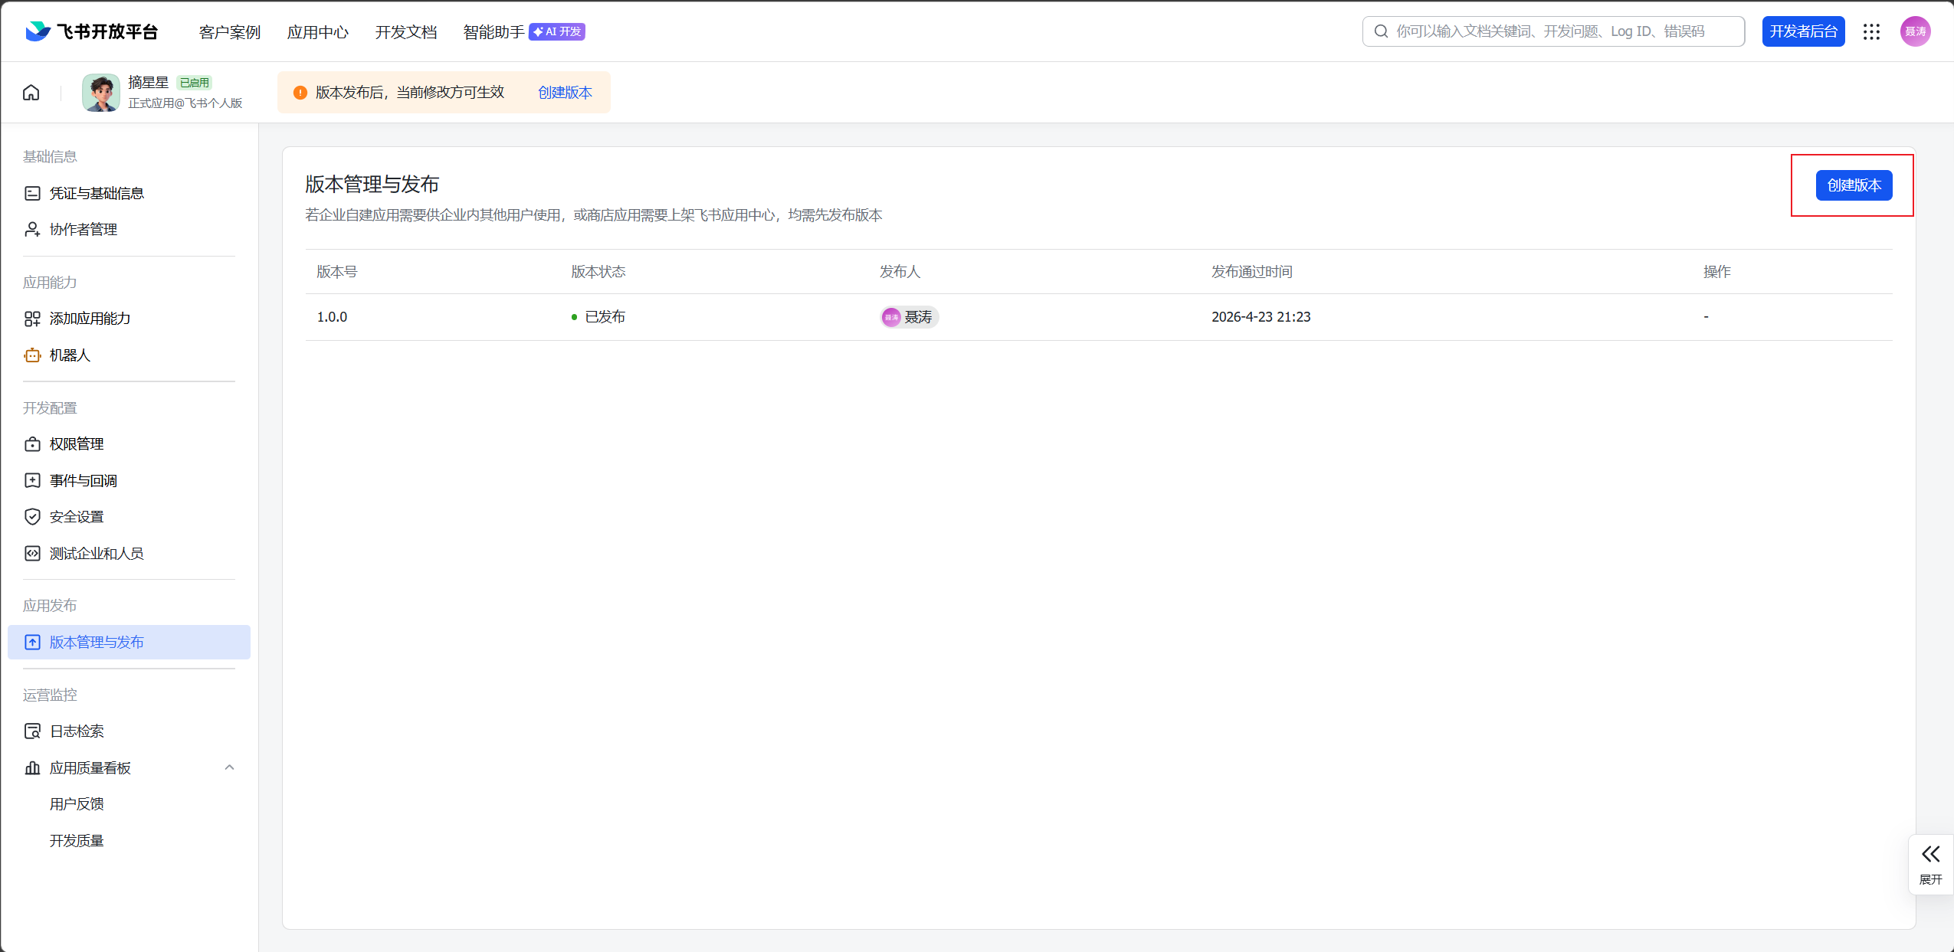1954x952 pixels.
Task: Click the home icon in breadcrumb bar
Action: click(31, 93)
